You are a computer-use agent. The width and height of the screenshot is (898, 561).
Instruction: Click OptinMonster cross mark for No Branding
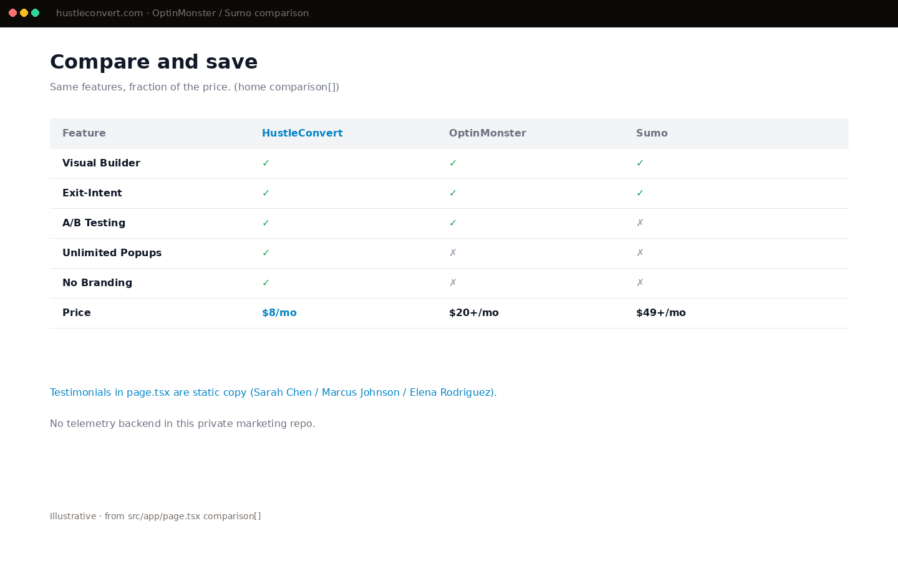453,283
